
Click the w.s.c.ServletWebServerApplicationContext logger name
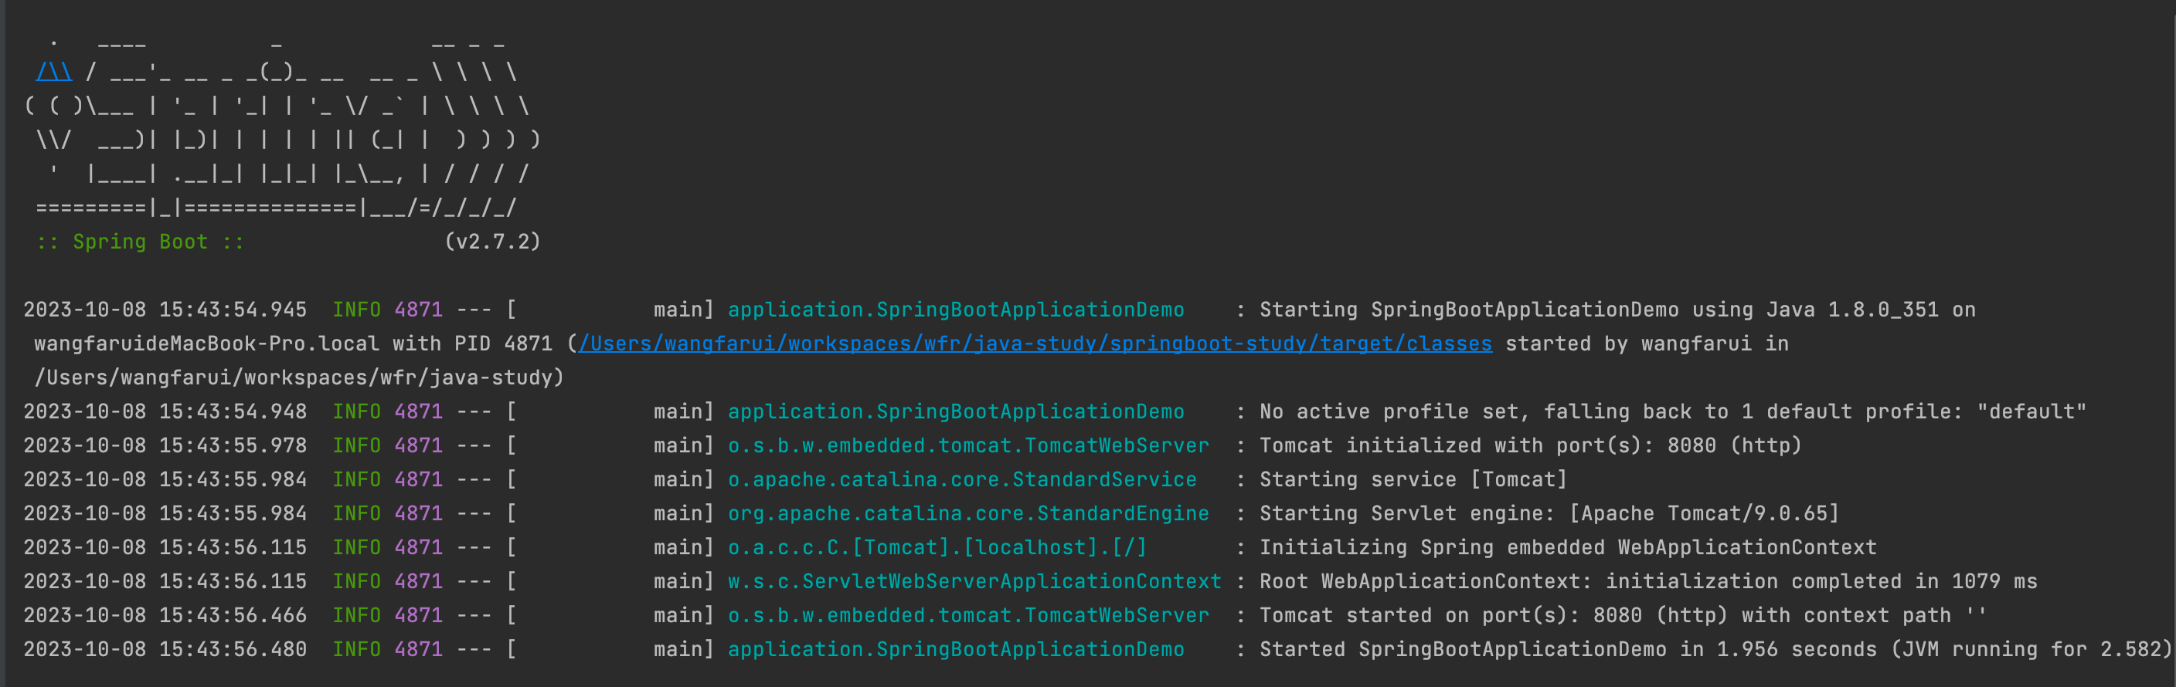click(975, 581)
